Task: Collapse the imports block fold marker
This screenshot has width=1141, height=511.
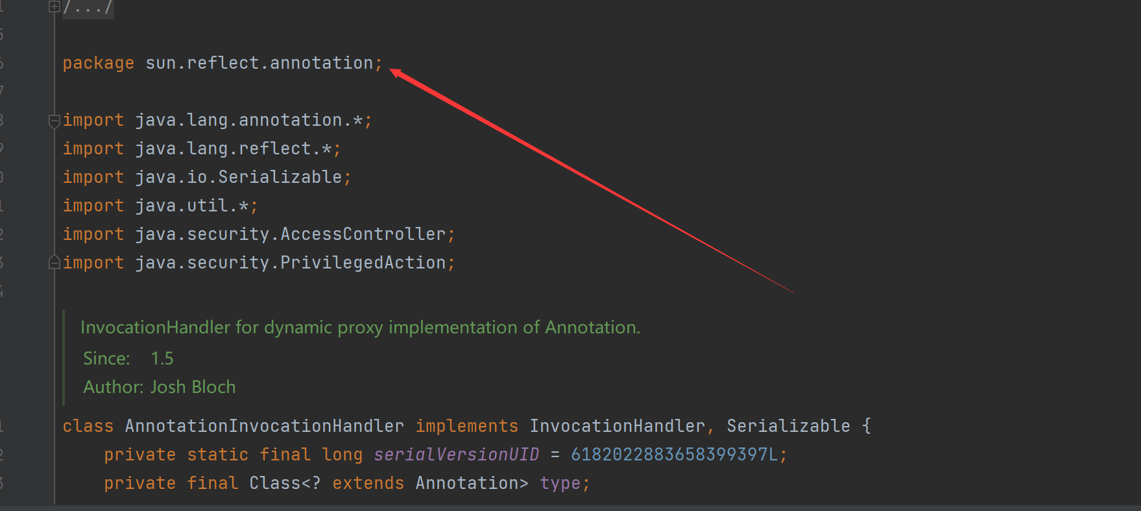Action: (x=54, y=121)
